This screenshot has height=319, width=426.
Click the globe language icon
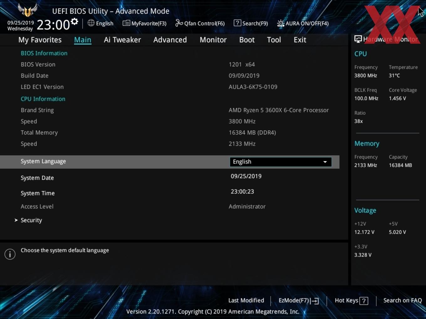pyautogui.click(x=91, y=23)
